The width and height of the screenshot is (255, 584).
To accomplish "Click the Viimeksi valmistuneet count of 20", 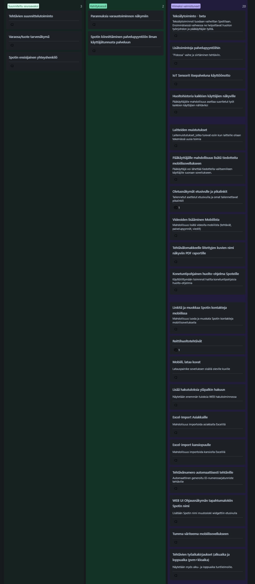I will [244, 6].
